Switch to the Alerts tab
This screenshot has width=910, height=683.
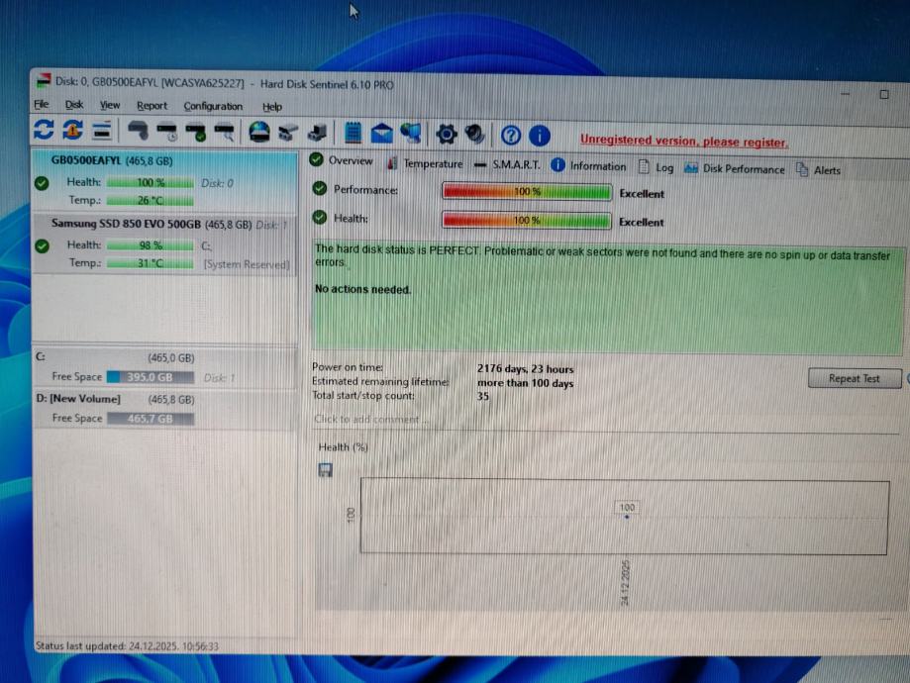[x=818, y=170]
